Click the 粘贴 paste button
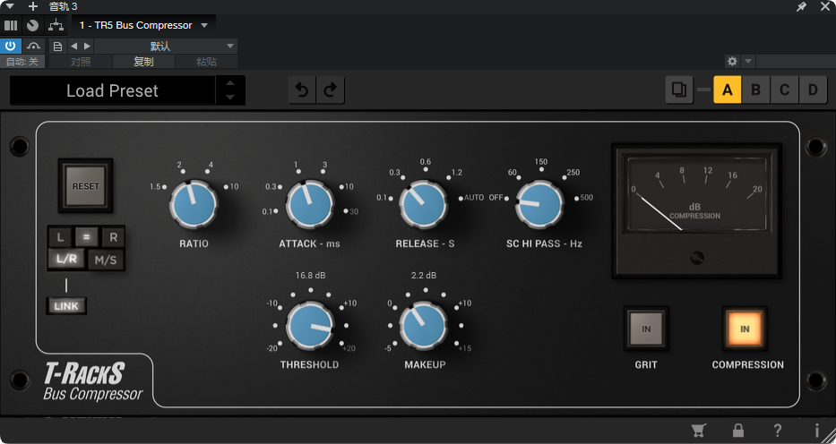The image size is (836, 444). click(x=206, y=62)
